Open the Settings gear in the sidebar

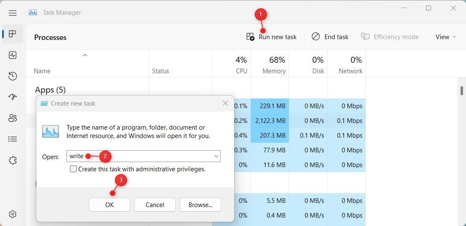pos(13,214)
